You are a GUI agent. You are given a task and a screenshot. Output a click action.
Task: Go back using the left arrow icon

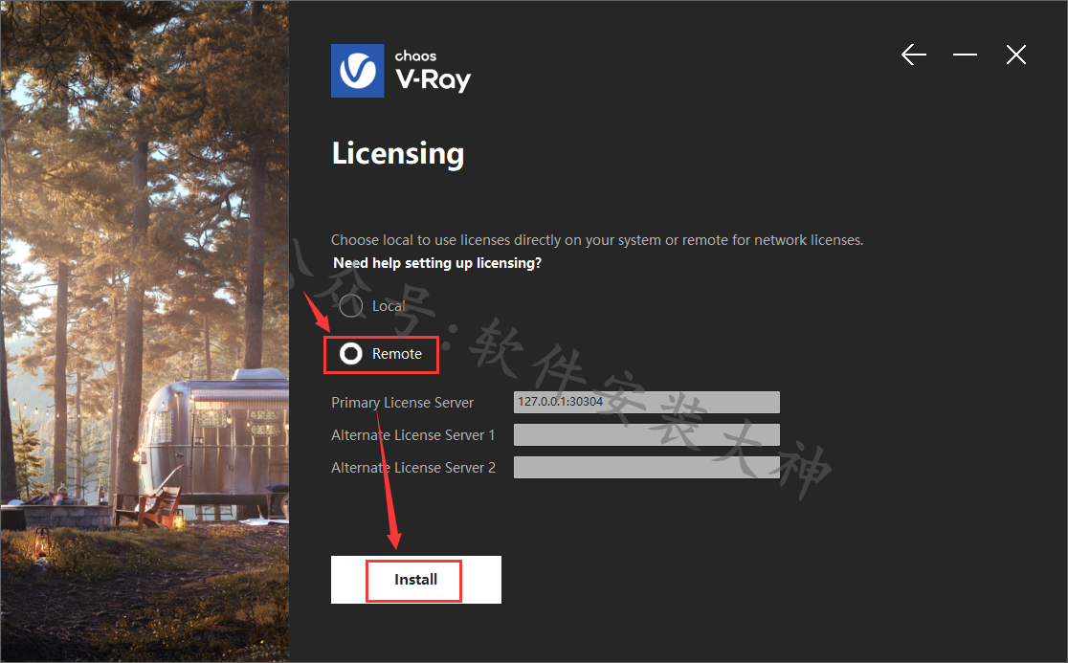click(913, 55)
